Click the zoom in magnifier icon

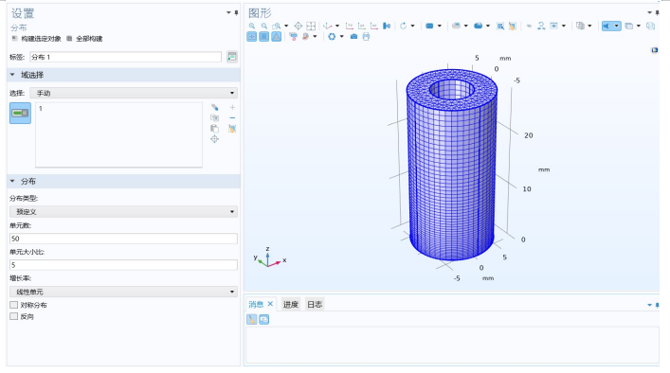(x=252, y=26)
